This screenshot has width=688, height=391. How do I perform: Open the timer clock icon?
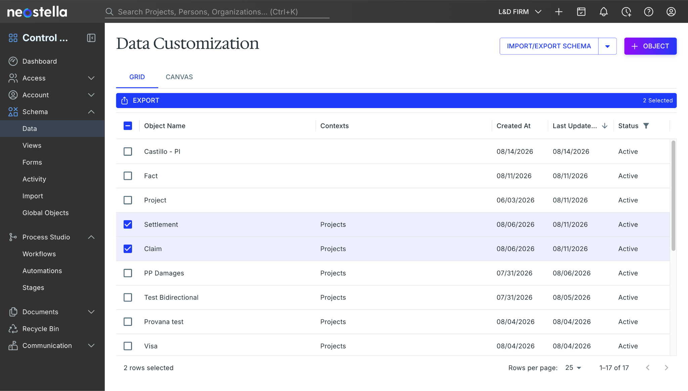626,12
